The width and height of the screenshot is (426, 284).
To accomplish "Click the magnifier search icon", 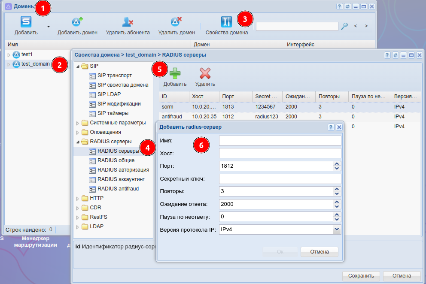I will tap(344, 26).
